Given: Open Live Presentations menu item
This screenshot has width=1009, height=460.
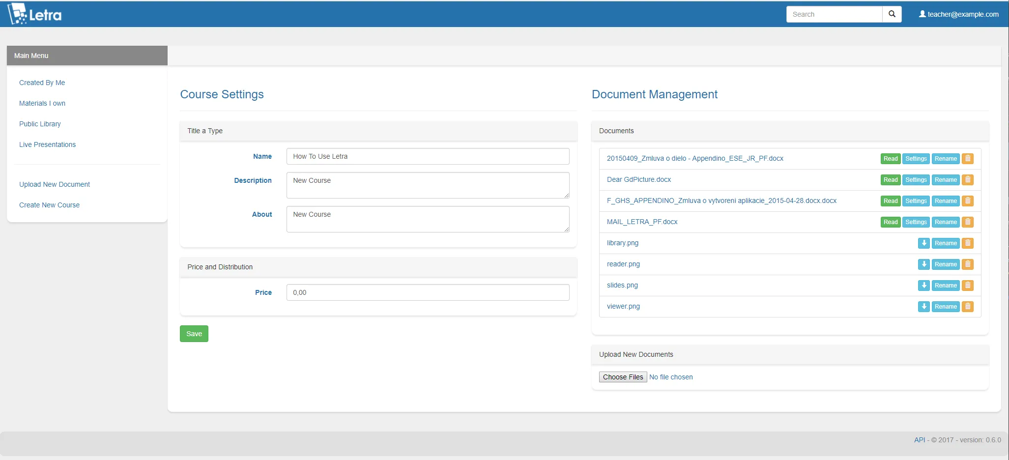Looking at the screenshot, I should (48, 144).
